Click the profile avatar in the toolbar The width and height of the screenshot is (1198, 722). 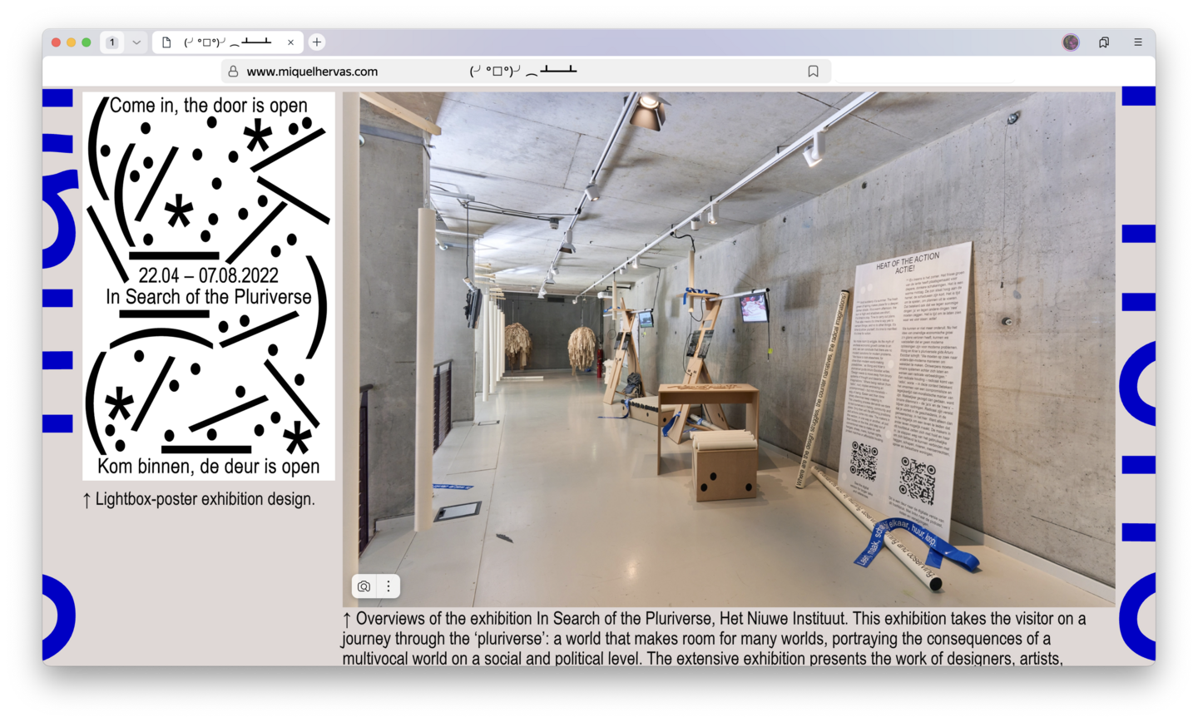coord(1071,42)
